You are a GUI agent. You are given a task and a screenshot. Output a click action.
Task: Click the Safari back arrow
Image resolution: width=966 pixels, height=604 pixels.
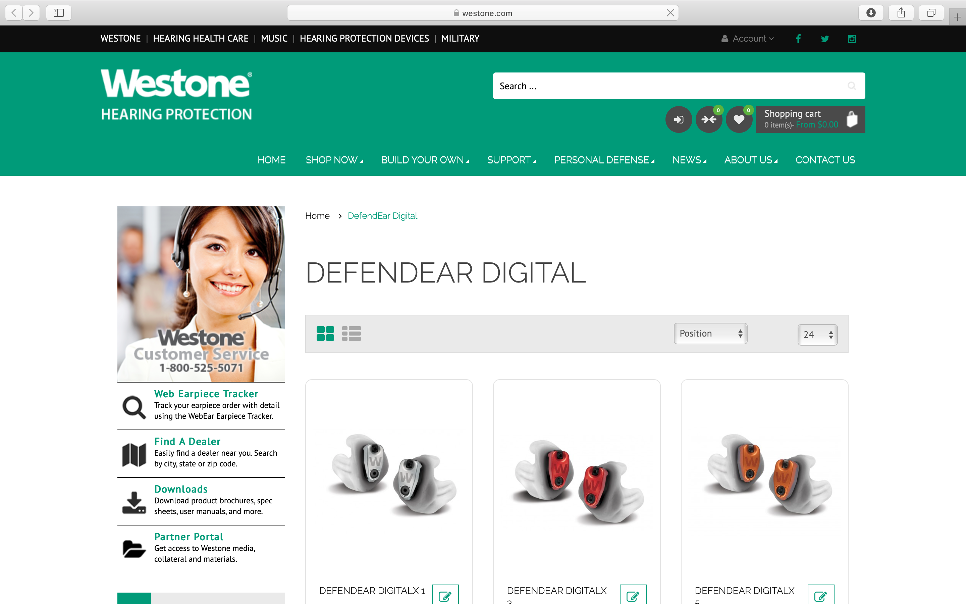point(14,13)
